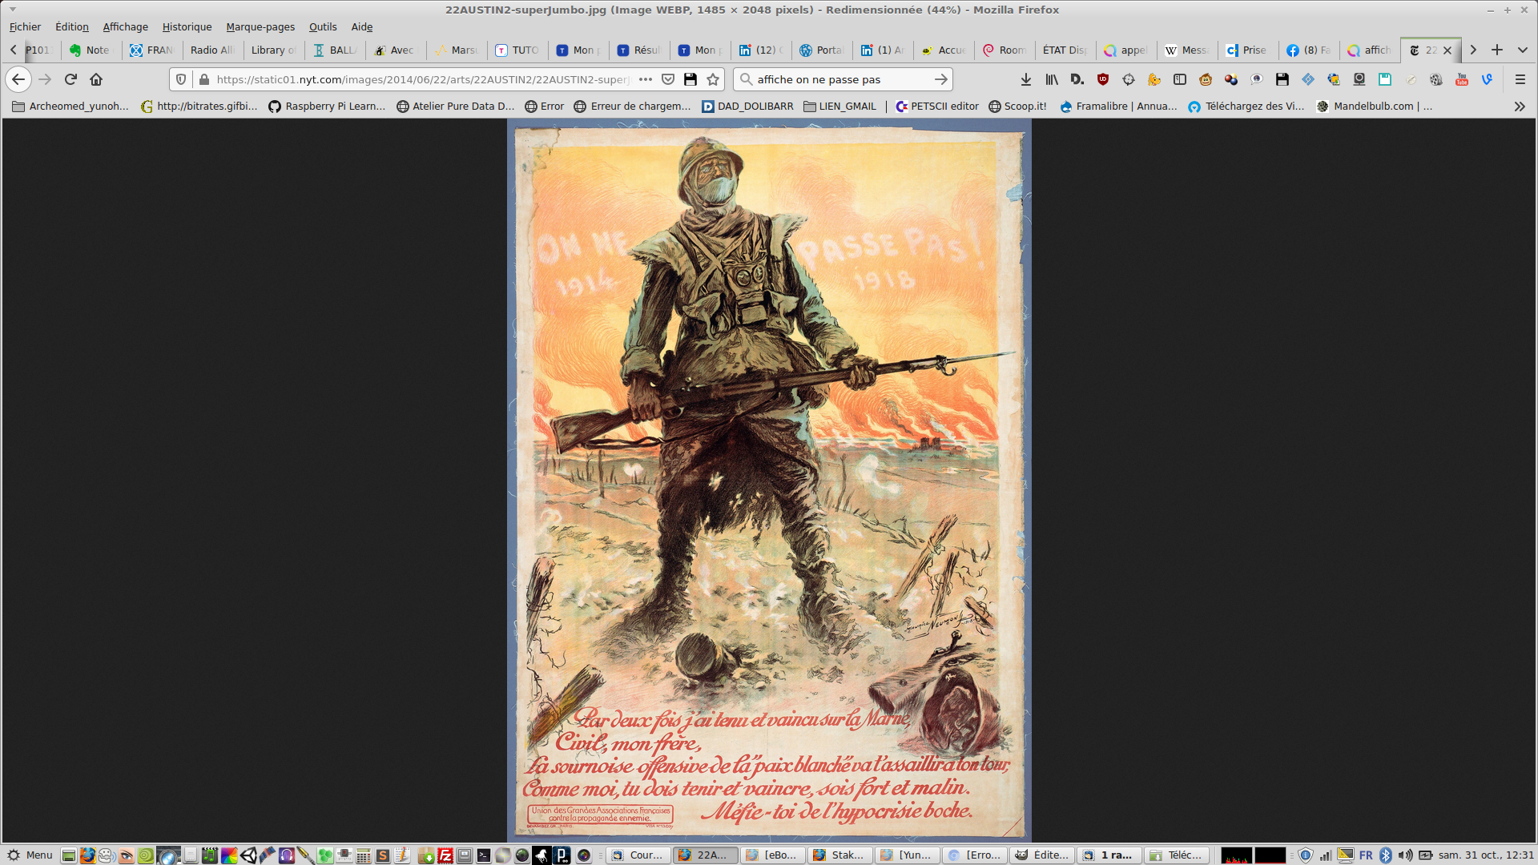Show more bookmarks with the double chevron
The height and width of the screenshot is (865, 1538).
pyautogui.click(x=1520, y=106)
